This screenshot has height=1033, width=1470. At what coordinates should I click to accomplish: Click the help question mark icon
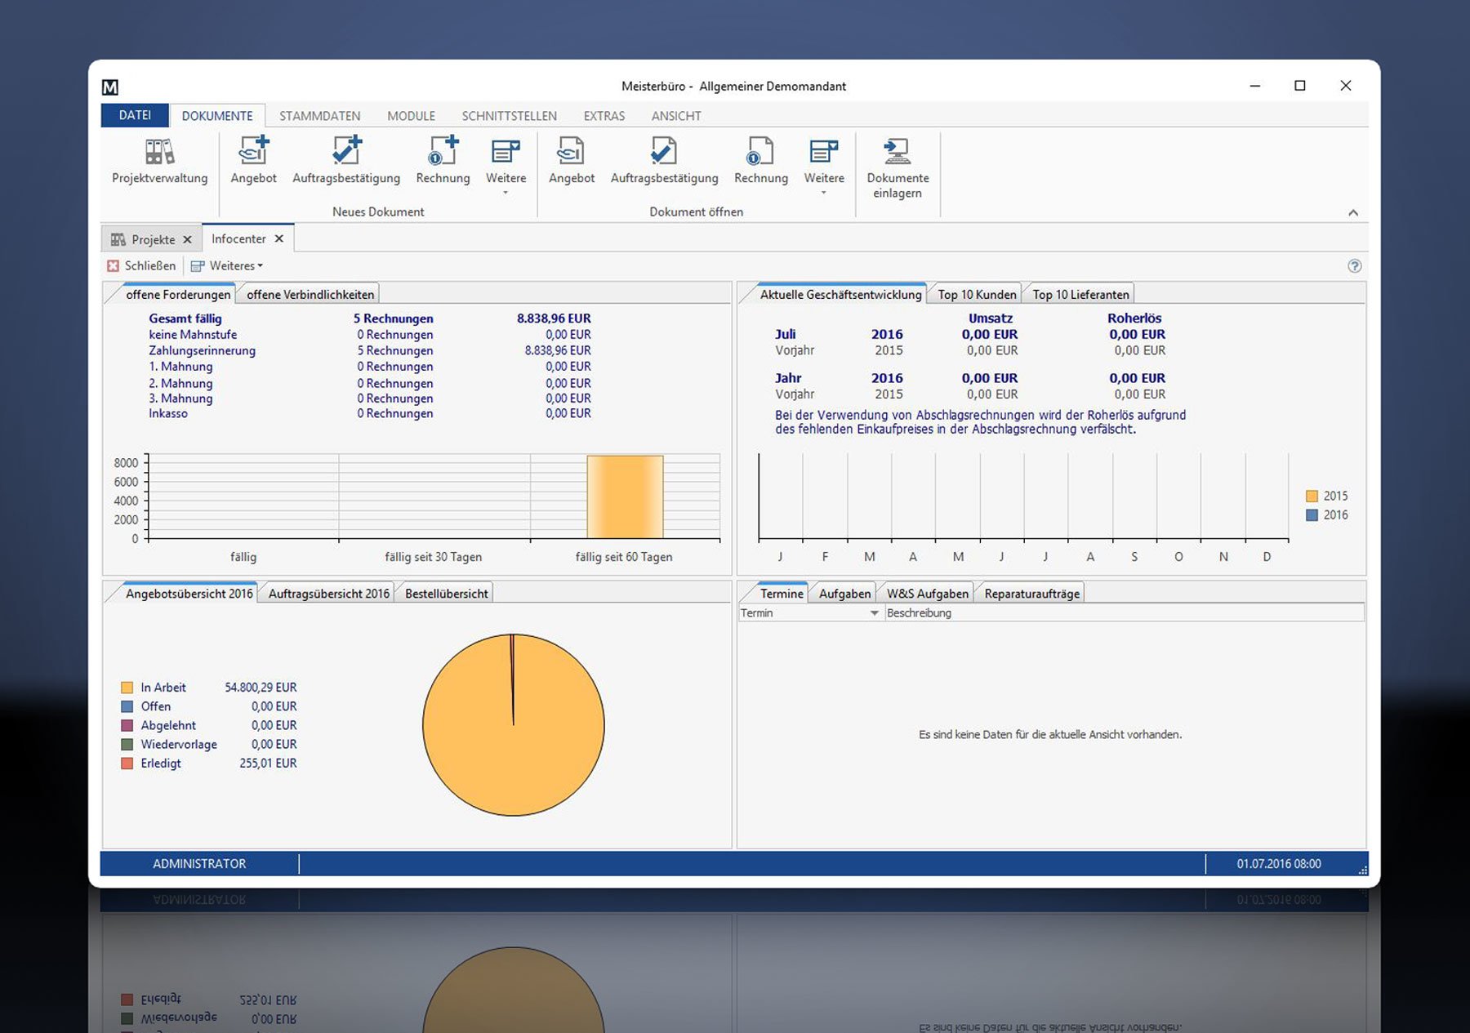pyautogui.click(x=1354, y=266)
